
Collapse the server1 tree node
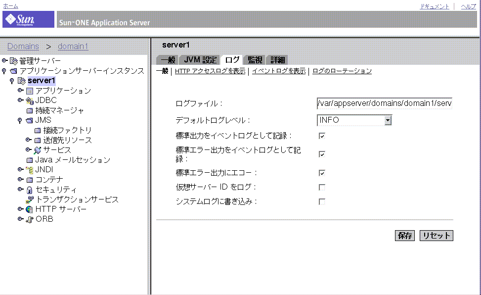coord(12,81)
